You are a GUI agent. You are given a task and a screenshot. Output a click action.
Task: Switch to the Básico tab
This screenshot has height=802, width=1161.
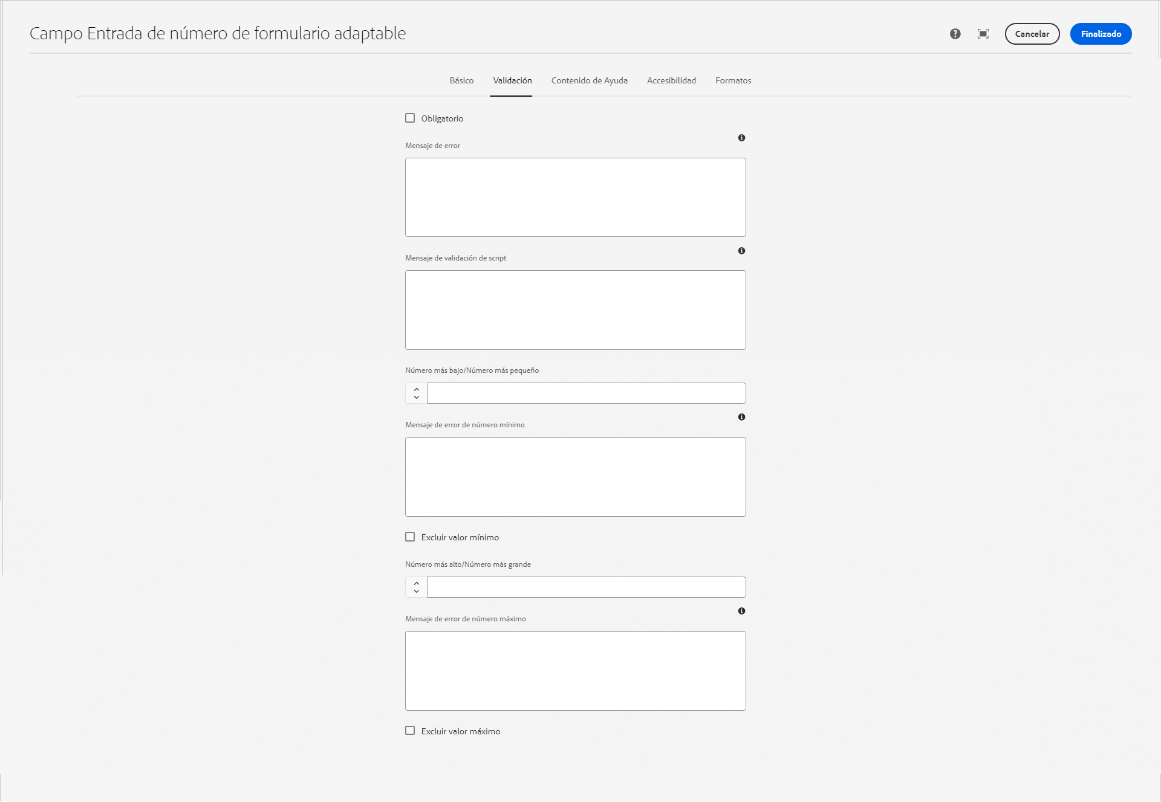coord(461,80)
